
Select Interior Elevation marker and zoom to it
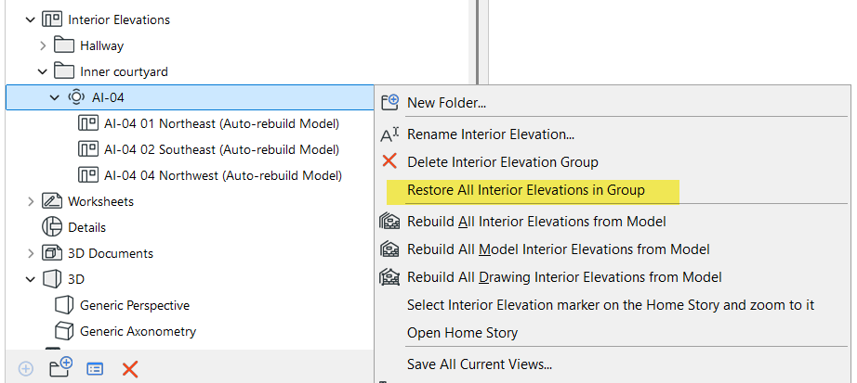tap(613, 304)
